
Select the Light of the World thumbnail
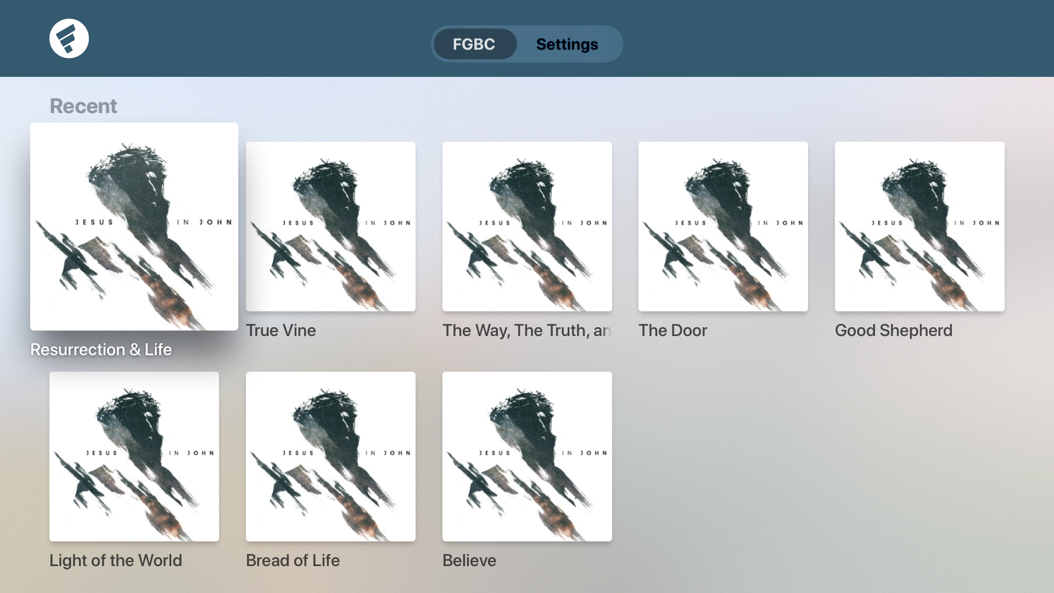(x=134, y=456)
